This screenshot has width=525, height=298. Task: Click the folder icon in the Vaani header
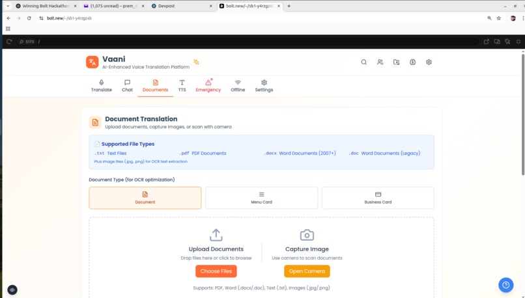(397, 62)
